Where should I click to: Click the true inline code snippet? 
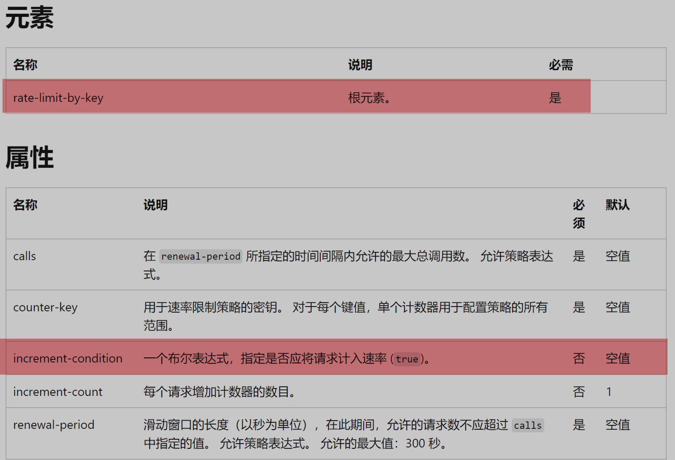407,359
